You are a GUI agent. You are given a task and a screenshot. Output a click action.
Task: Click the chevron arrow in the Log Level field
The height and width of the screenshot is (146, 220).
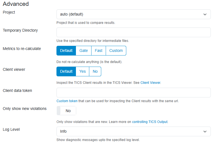click(x=205, y=132)
